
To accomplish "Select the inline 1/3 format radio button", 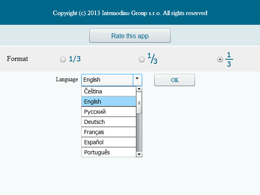I will 63,59.
